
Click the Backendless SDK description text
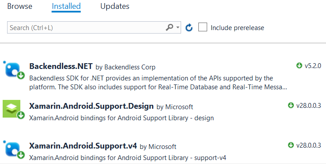point(158,82)
